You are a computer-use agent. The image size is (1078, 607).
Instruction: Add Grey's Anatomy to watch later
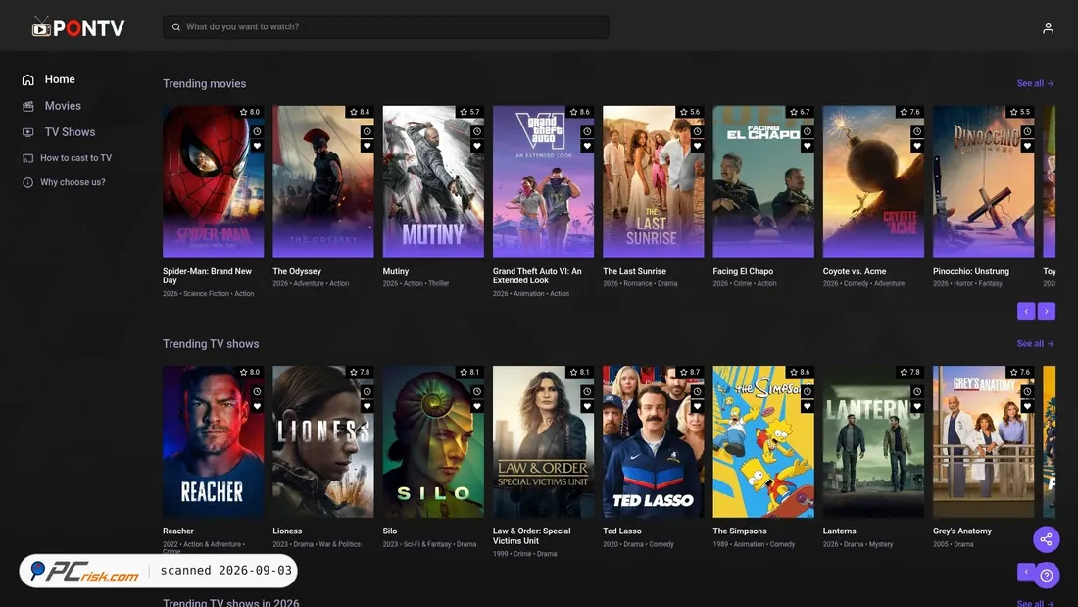(x=1027, y=391)
